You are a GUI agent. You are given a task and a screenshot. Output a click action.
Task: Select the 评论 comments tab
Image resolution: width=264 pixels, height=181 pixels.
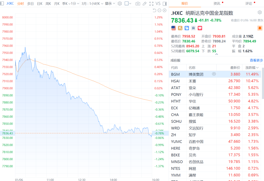click(248, 4)
